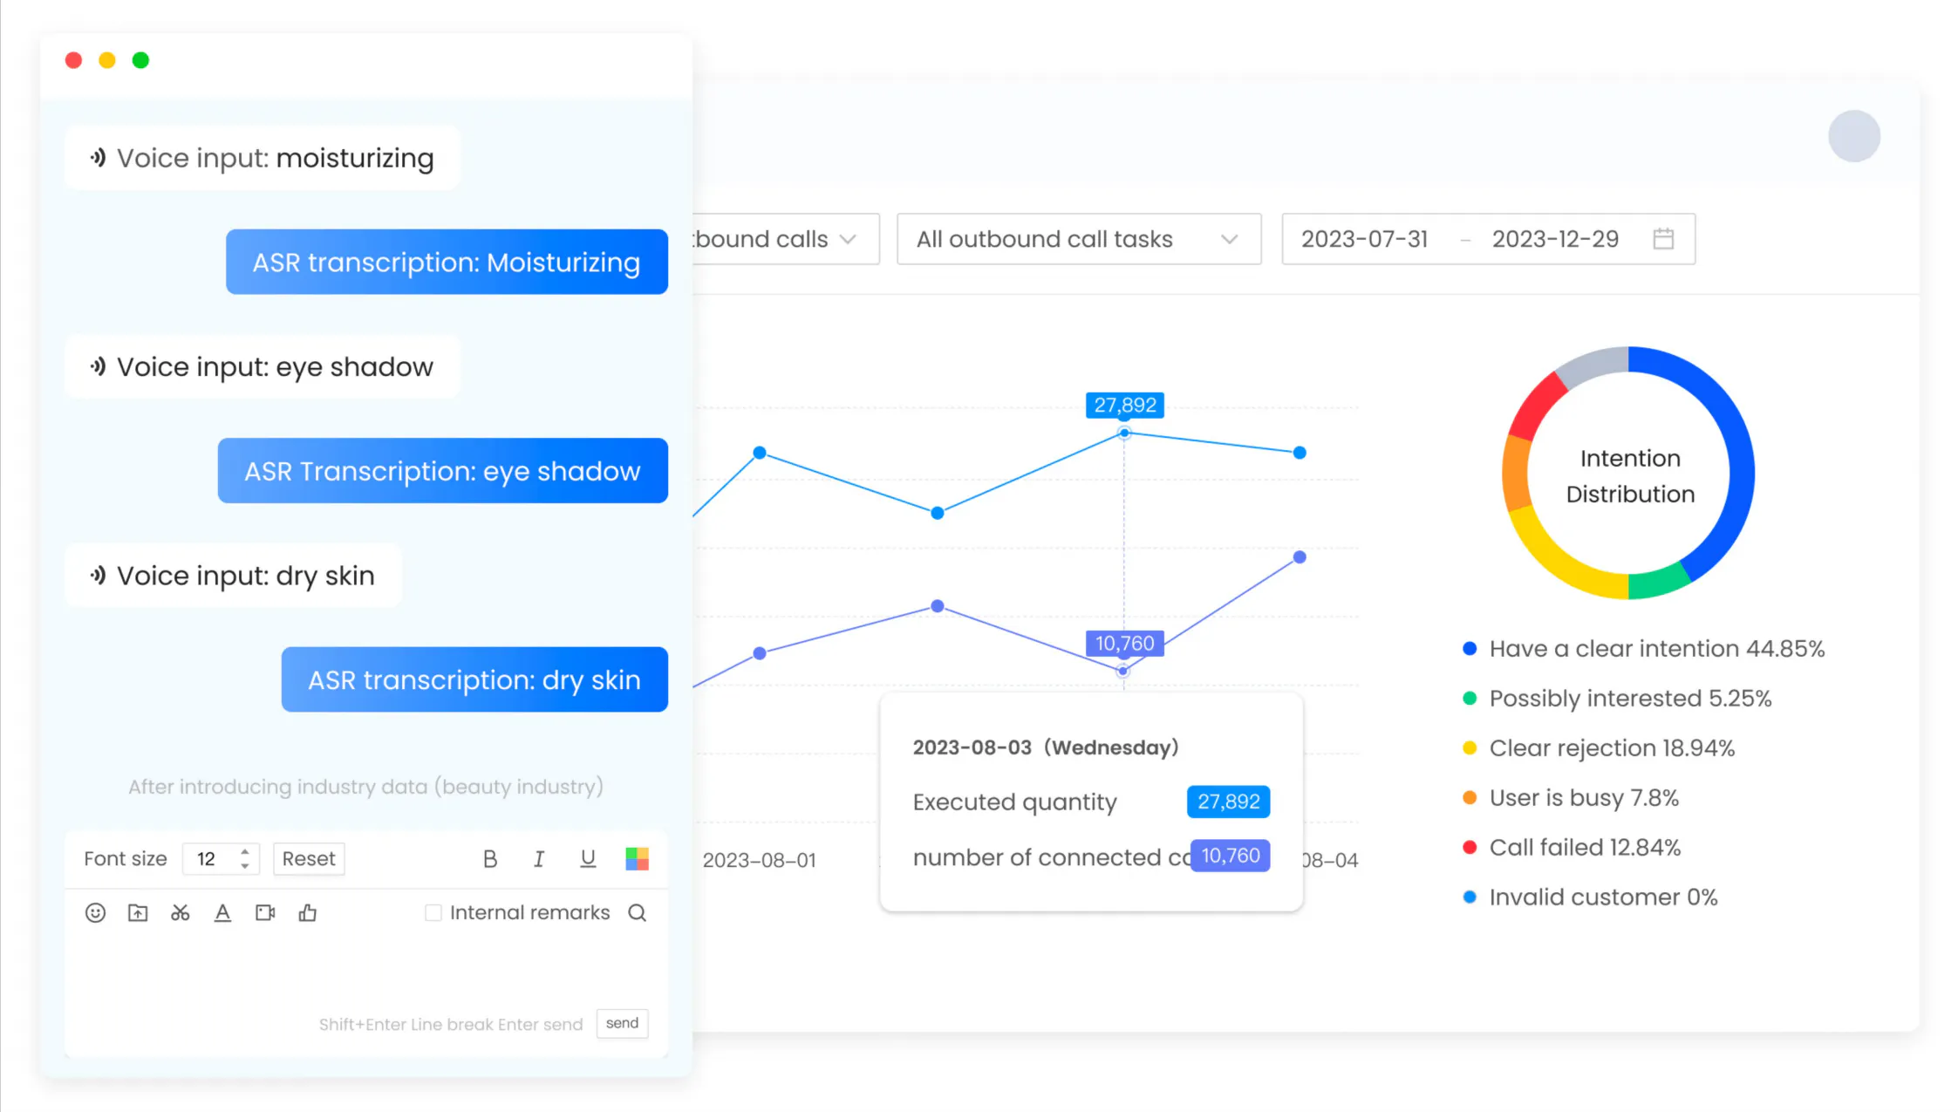Screen dimensions: 1958x1112
Task: Toggle Clear rejection legend item
Action: pos(1599,748)
